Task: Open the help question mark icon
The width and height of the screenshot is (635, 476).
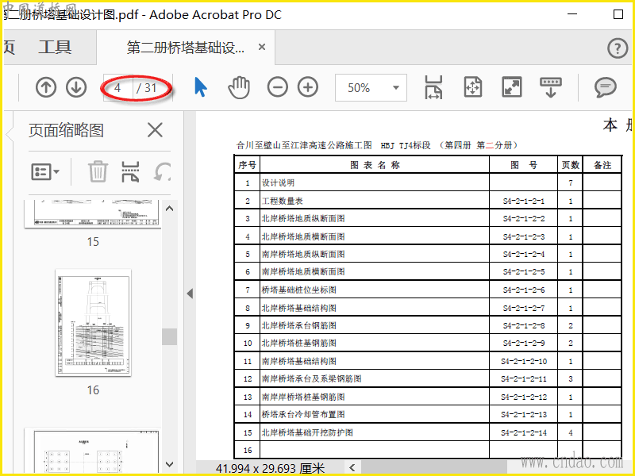Action: (x=618, y=48)
